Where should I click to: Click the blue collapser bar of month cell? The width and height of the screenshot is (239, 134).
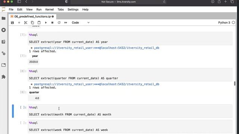point(13,111)
